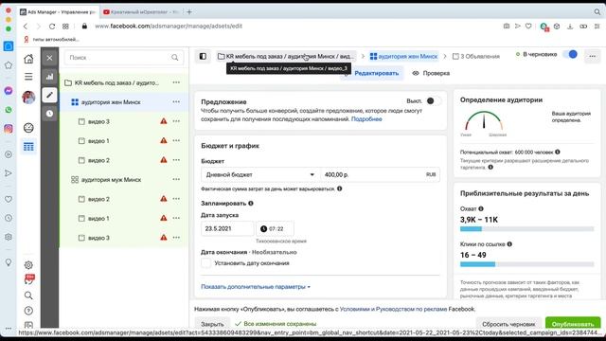Click info icon beside Потенциальный охват
This screenshot has height=341, width=606.
pyautogui.click(x=558, y=152)
